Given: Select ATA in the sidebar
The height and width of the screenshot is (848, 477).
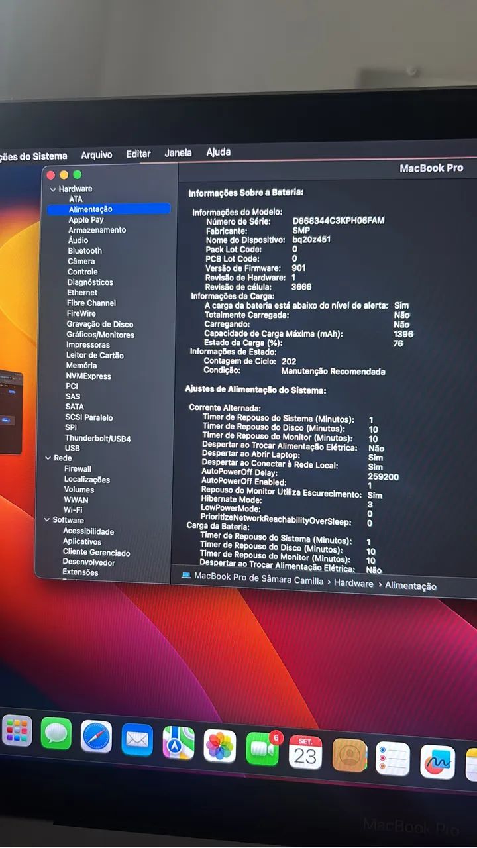Looking at the screenshot, I should coord(76,199).
